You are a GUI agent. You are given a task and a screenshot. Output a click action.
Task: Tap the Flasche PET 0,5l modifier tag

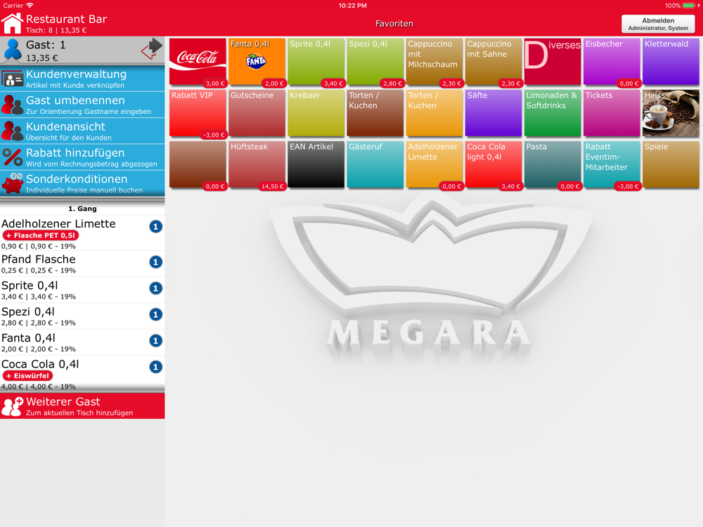click(x=40, y=235)
